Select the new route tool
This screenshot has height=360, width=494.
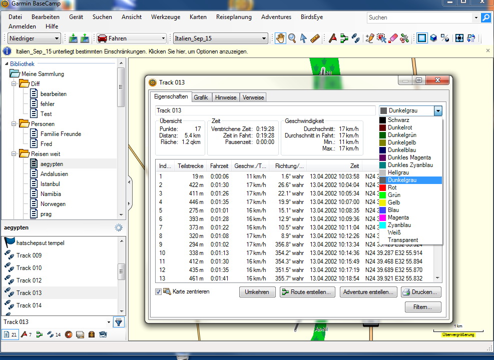344,38
